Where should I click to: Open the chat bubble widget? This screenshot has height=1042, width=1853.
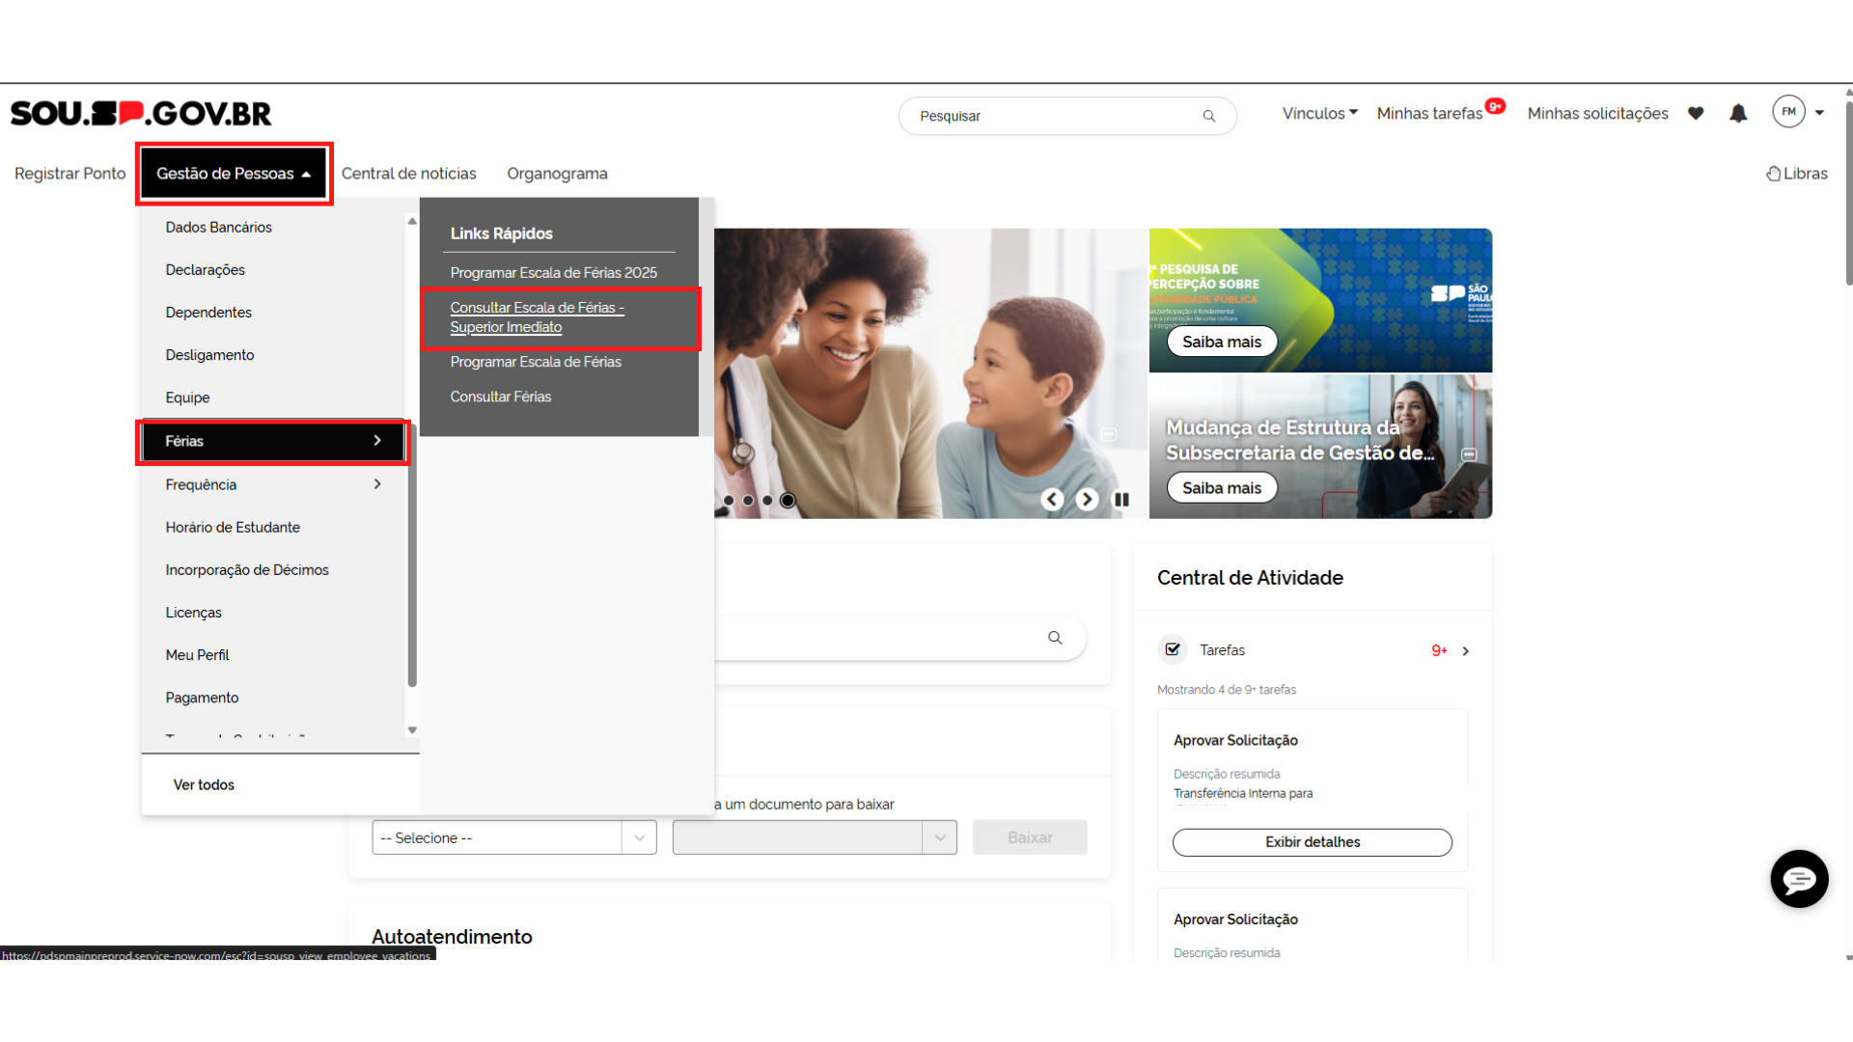[x=1799, y=879]
